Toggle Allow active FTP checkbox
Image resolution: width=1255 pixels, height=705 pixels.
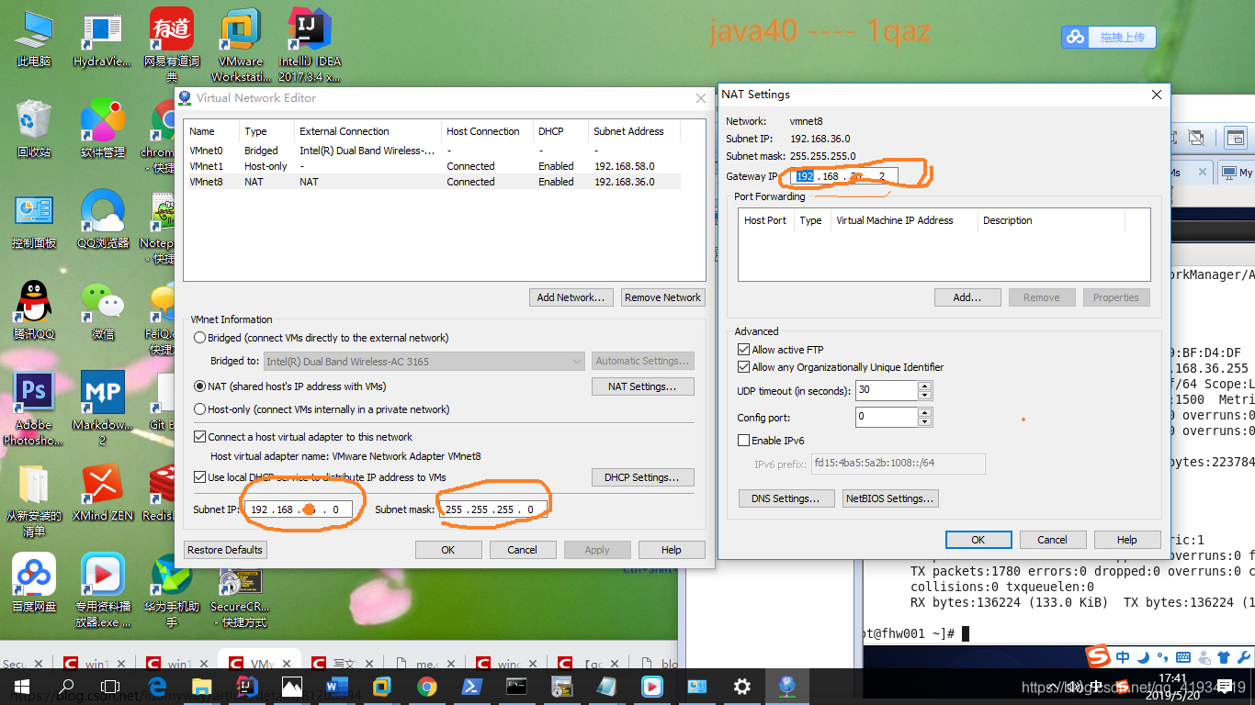click(744, 350)
